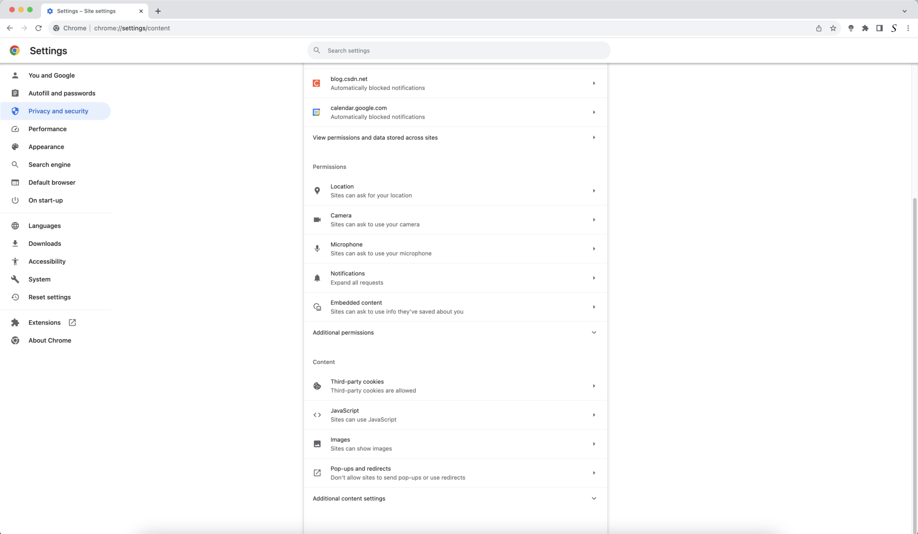Open the Chrome three-dot menu
Screen dimensions: 918x534
(908, 28)
